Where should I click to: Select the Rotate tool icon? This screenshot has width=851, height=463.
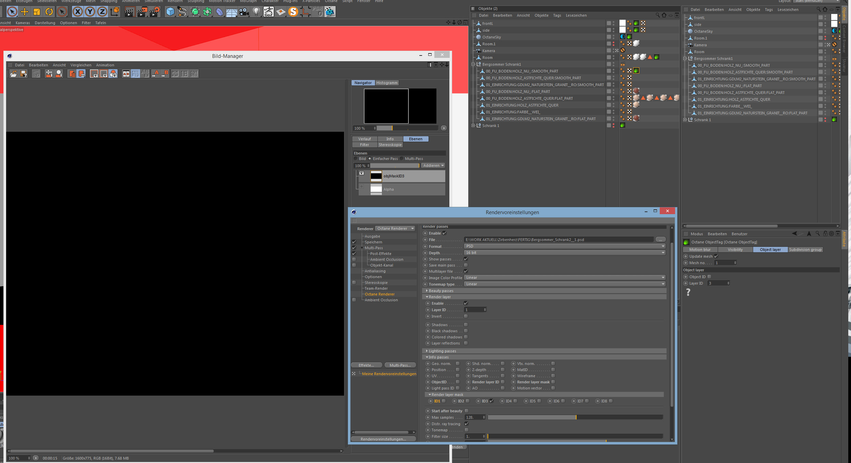click(x=49, y=12)
